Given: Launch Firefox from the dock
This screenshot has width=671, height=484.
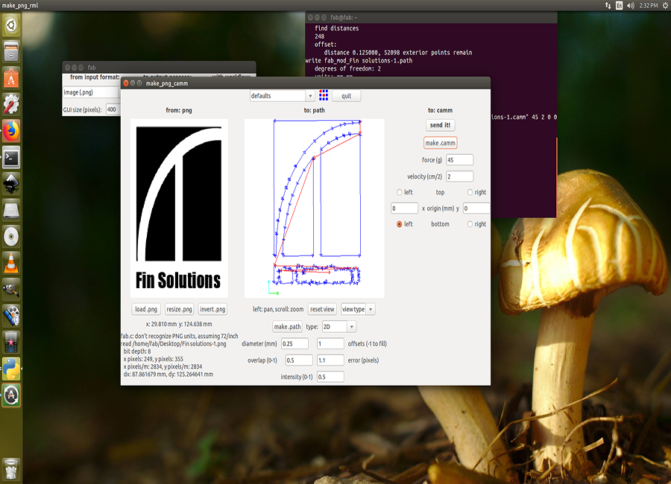Looking at the screenshot, I should pyautogui.click(x=11, y=130).
